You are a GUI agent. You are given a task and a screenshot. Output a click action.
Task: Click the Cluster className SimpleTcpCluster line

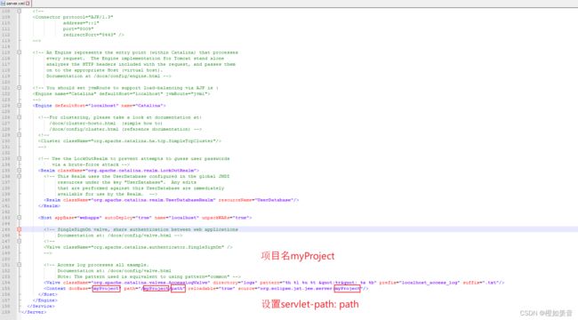(x=130, y=140)
